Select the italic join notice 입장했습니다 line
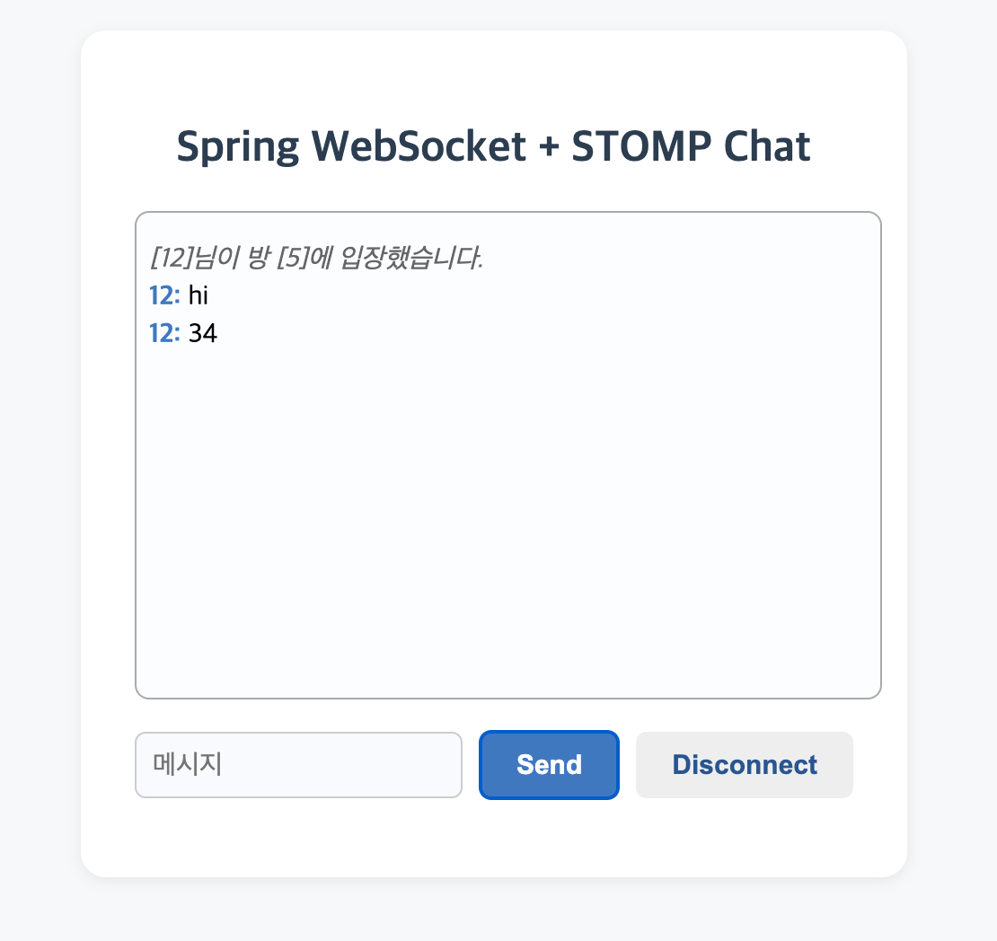This screenshot has height=941, width=997. (316, 258)
